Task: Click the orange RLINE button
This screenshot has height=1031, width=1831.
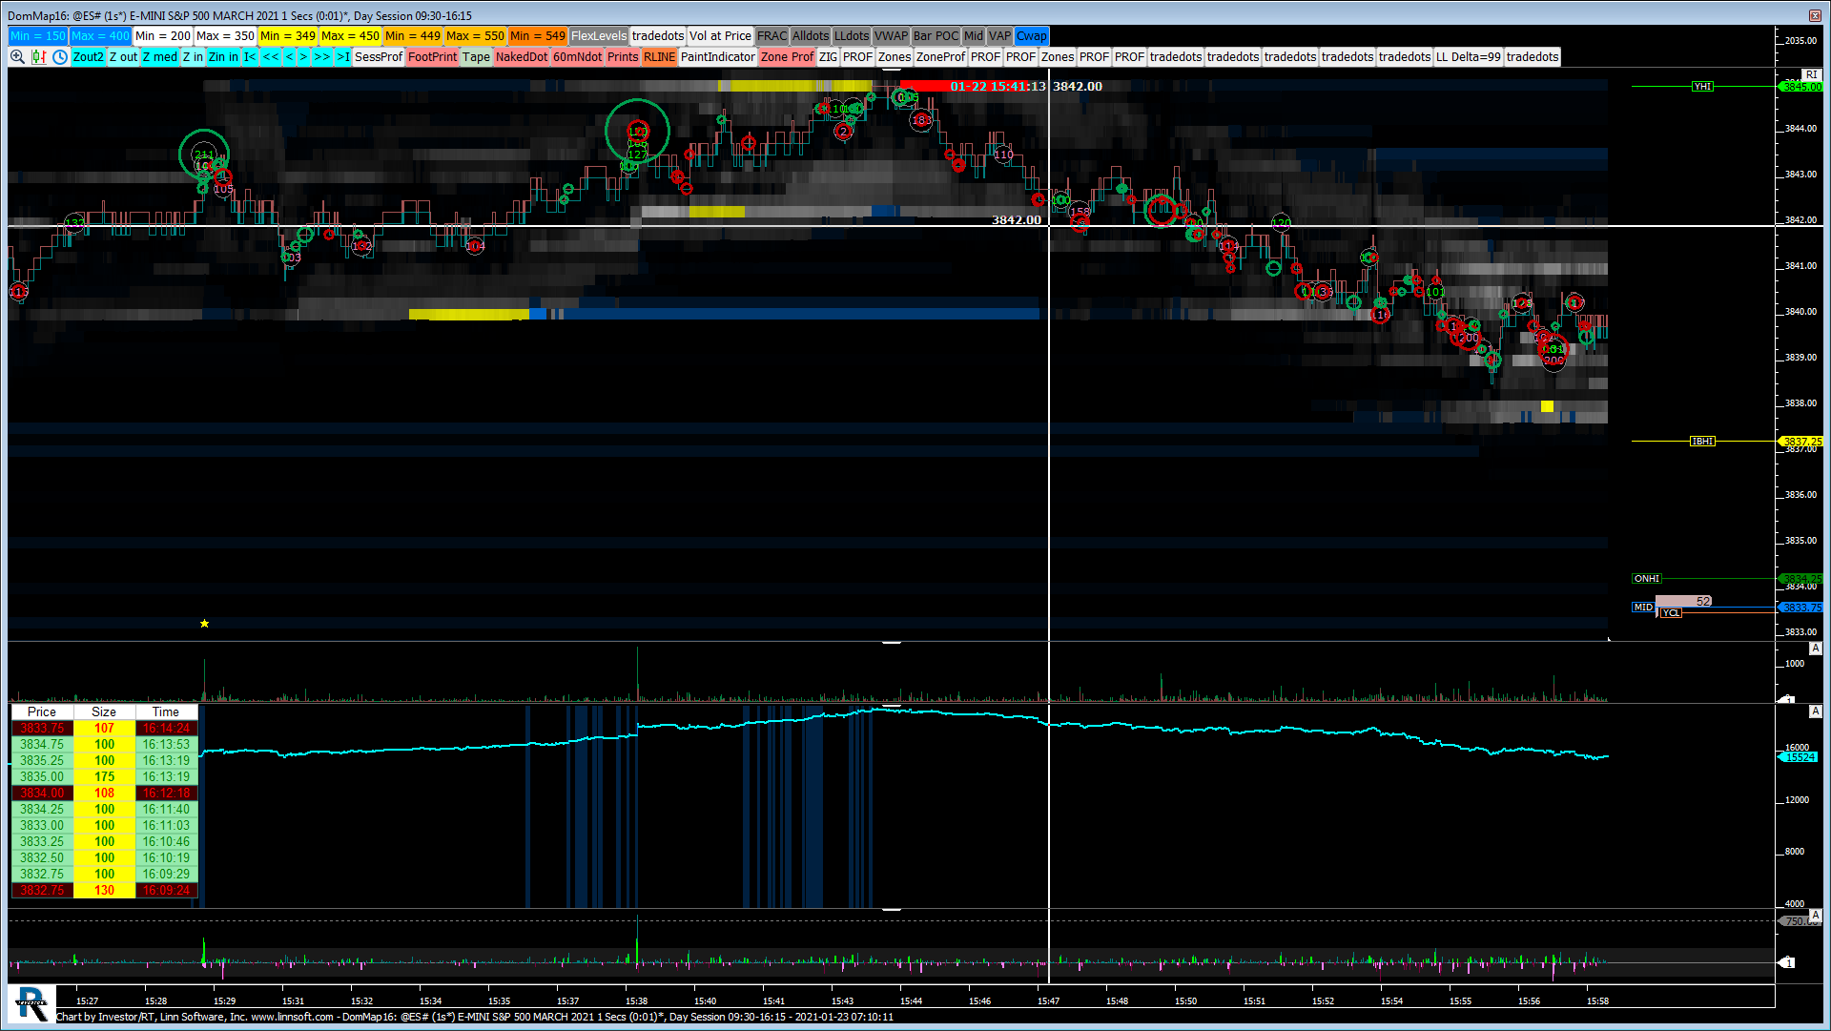Action: pyautogui.click(x=659, y=57)
